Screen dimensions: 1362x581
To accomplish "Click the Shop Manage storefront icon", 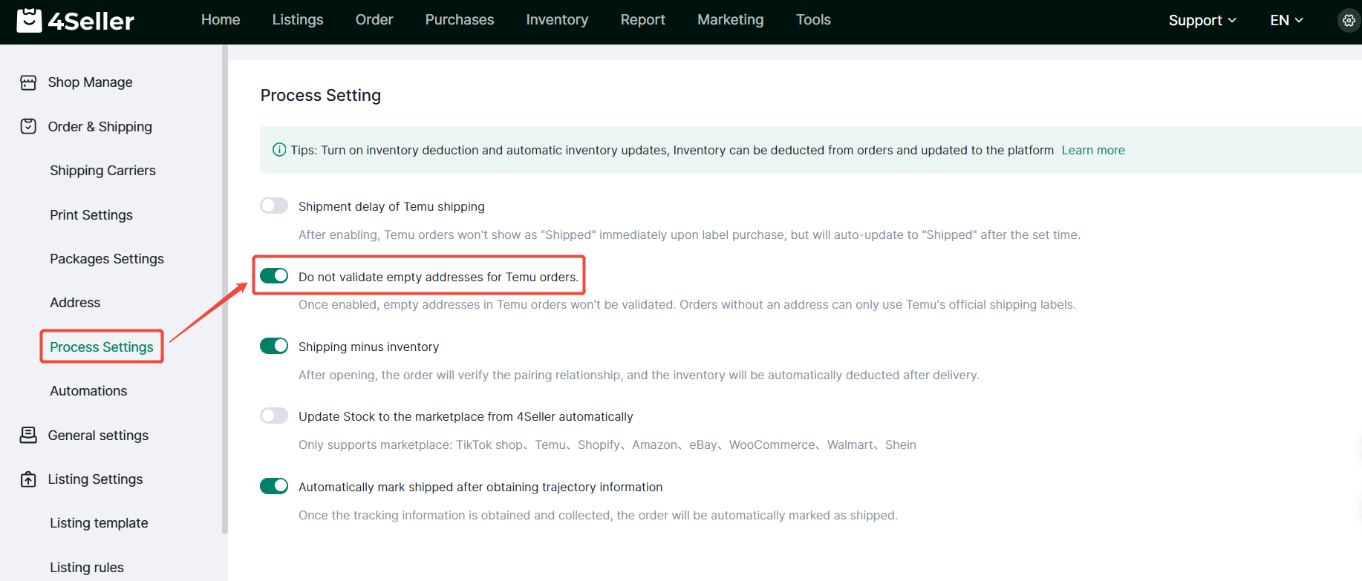I will [x=28, y=82].
